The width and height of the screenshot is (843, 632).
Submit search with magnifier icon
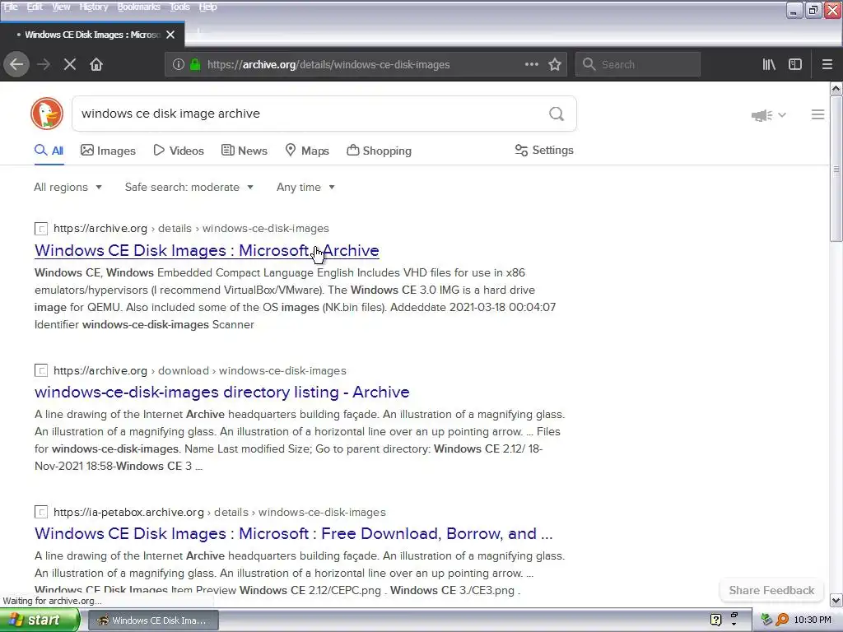click(557, 114)
